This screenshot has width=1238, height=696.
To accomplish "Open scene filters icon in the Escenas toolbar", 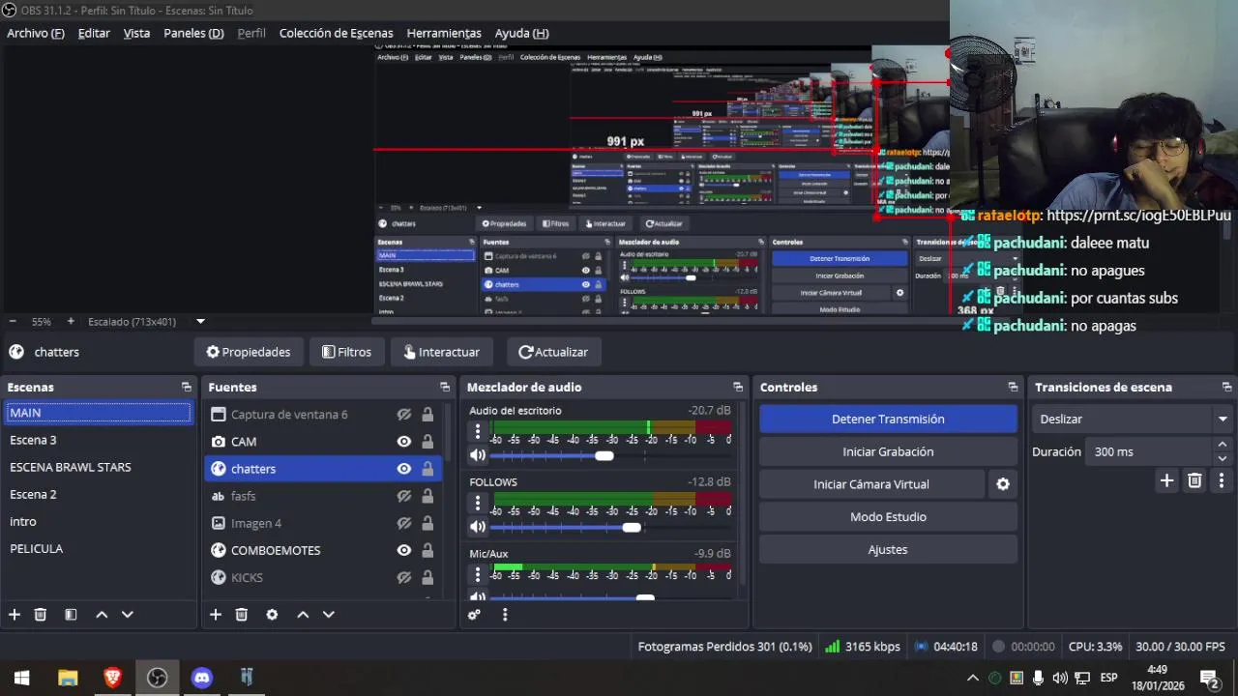I will [x=71, y=614].
